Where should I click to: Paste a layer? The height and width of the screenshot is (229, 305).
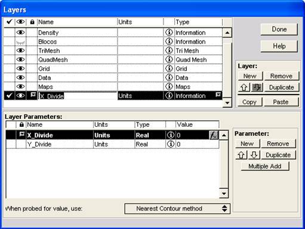click(x=281, y=102)
